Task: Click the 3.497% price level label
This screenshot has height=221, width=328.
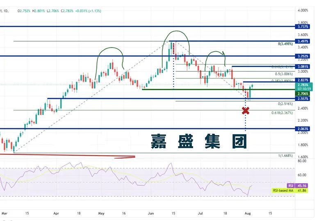Action: pos(303,41)
